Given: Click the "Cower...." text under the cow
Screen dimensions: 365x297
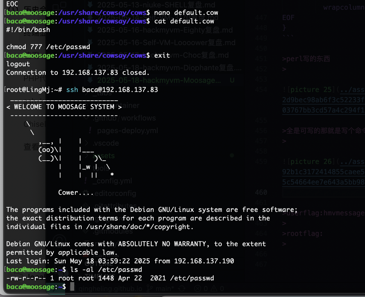Looking at the screenshot, I should tap(76, 192).
